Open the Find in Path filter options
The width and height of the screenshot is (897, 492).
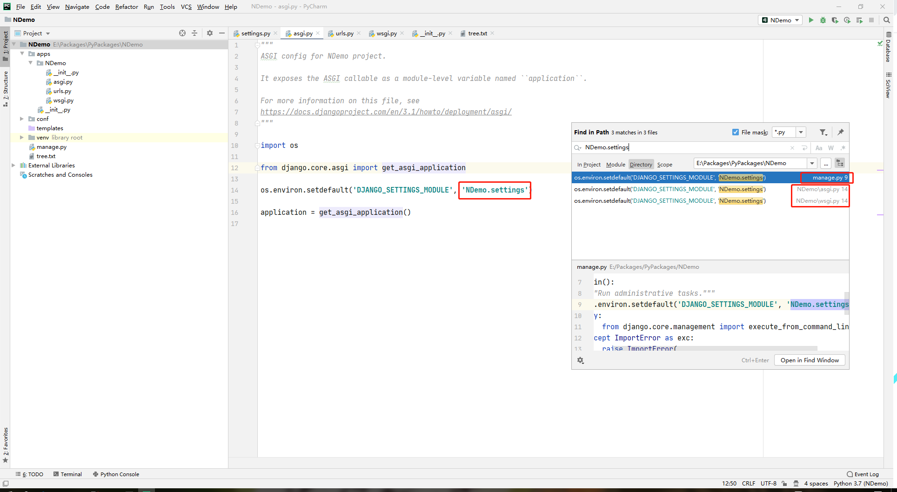click(823, 133)
